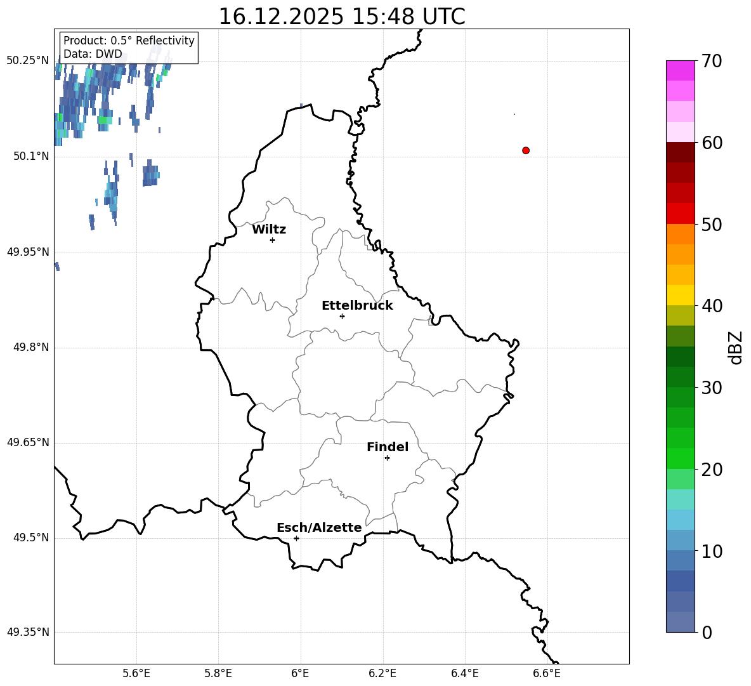This screenshot has height=686, width=751.
Task: Click the 50.1°N latitude label
Action: (x=31, y=156)
